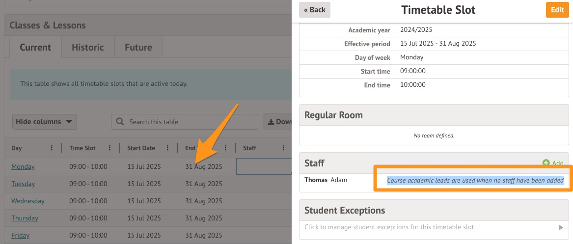The image size is (573, 244).
Task: Open the Wednesday timetable slot link
Action: 28,201
